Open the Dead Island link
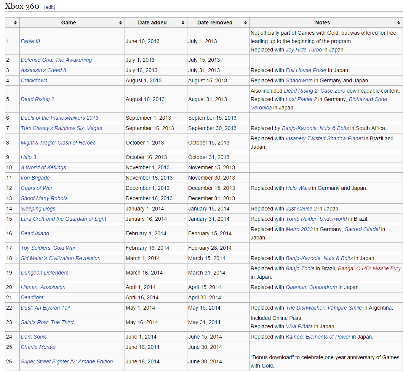The image size is (403, 371). click(35, 233)
